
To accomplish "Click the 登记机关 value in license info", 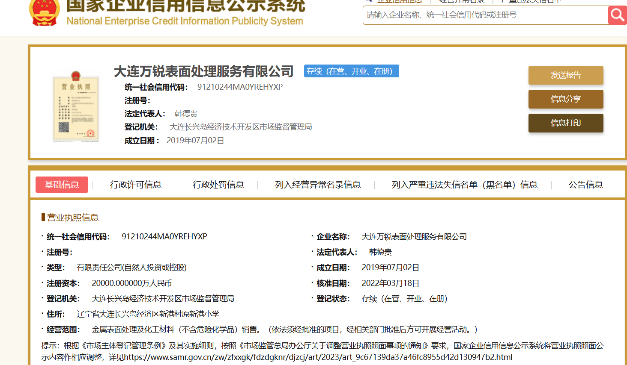I will [163, 299].
